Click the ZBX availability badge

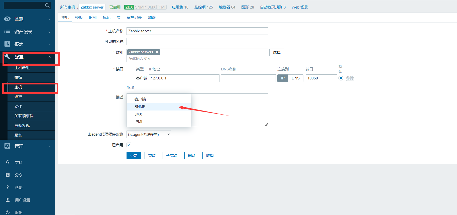[x=129, y=7]
